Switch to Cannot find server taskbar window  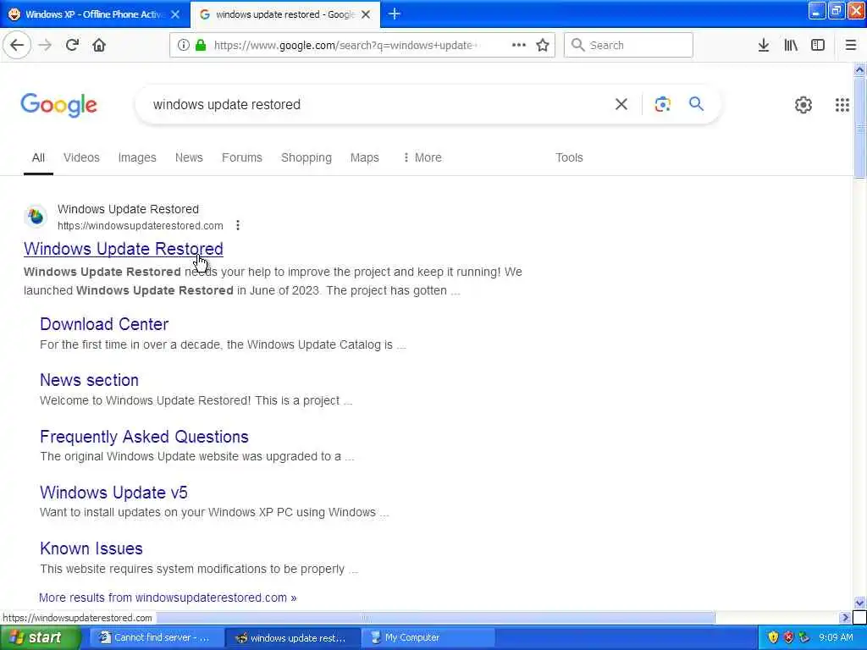coord(157,638)
